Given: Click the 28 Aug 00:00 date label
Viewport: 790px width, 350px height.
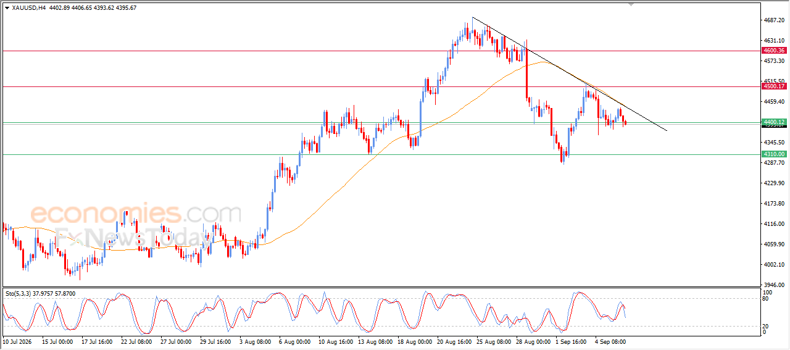Looking at the screenshot, I should coord(533,341).
